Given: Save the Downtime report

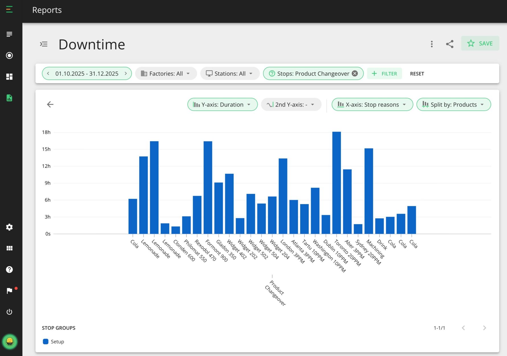Looking at the screenshot, I should coord(480,43).
